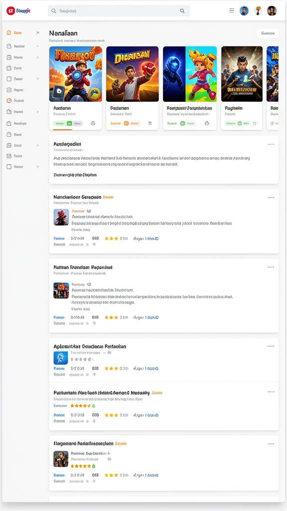Click the small circular icon on the first game card
287x511 pixels.
point(93,124)
